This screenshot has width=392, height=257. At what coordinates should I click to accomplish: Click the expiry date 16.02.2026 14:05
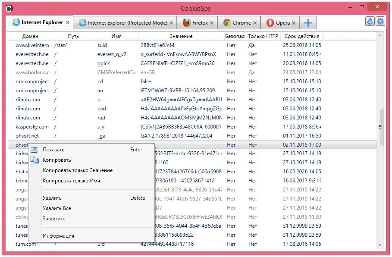[x=302, y=172]
